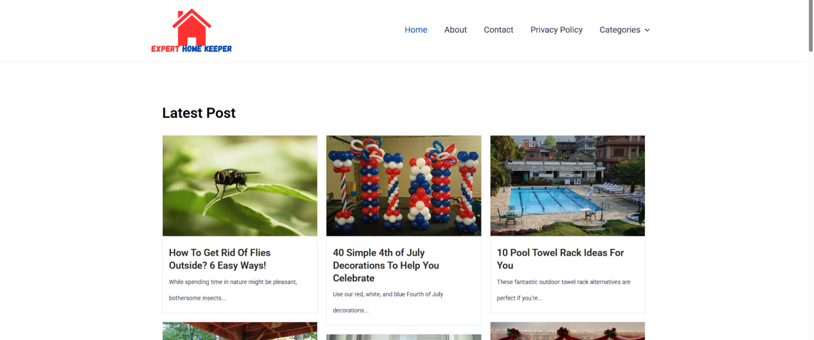Viewport: 814px width, 340px height.
Task: Visit the Contact page
Action: pos(498,30)
